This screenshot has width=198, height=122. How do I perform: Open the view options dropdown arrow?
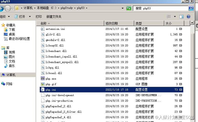pyautogui.click(x=175, y=17)
